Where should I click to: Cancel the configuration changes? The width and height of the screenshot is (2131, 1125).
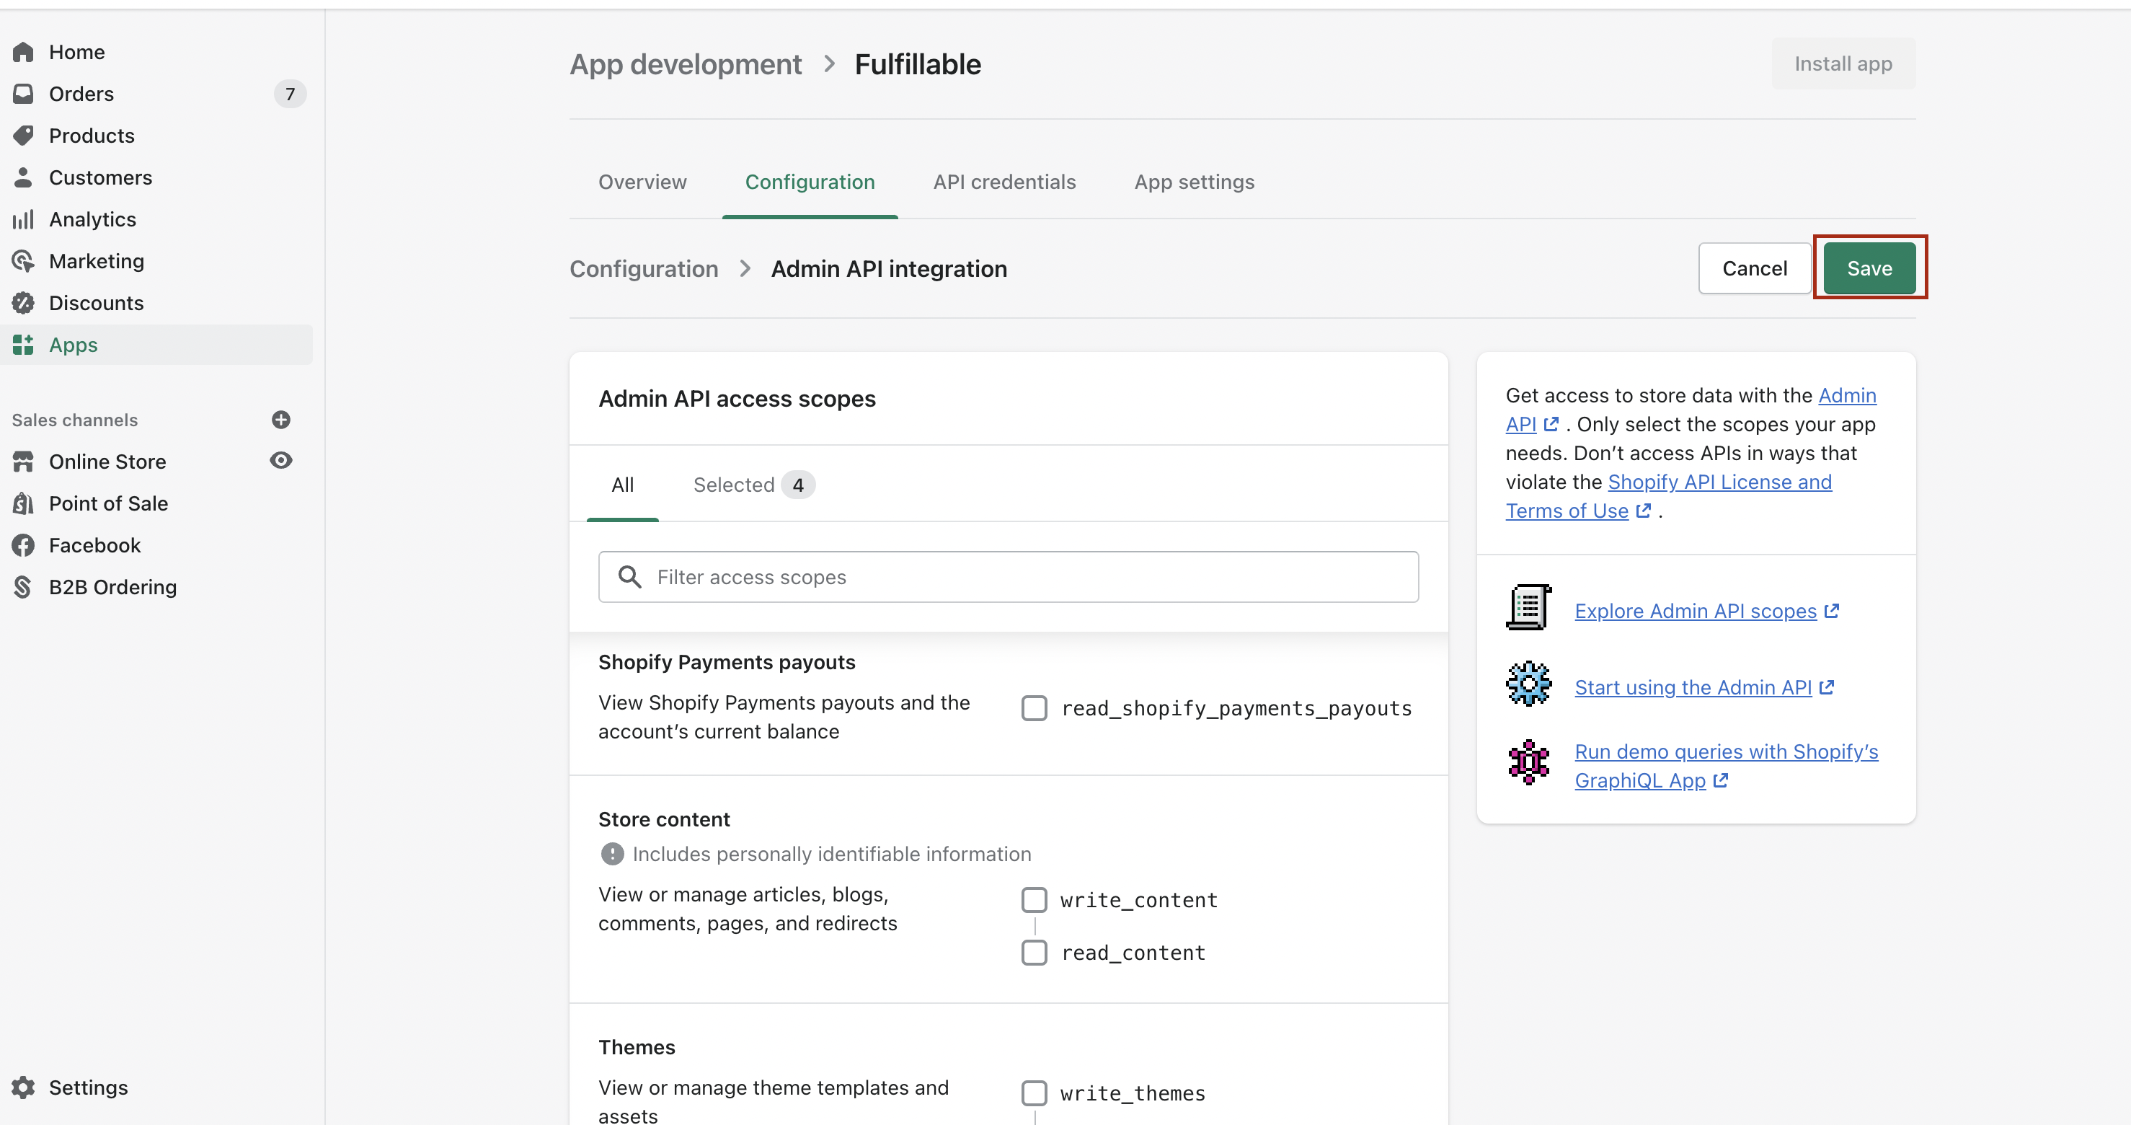1755,268
